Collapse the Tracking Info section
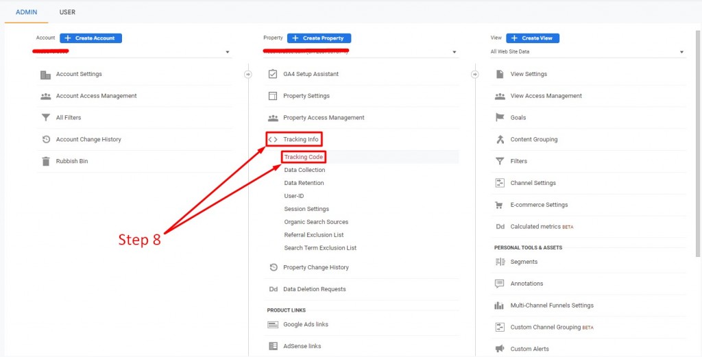The image size is (702, 357). (300, 140)
